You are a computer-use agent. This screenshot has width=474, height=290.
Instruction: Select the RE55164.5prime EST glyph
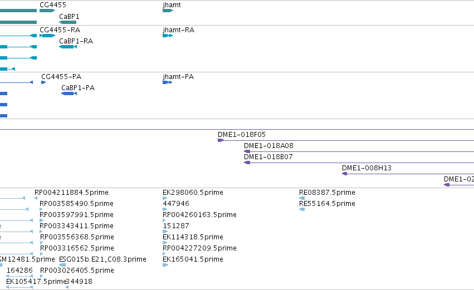click(x=302, y=209)
